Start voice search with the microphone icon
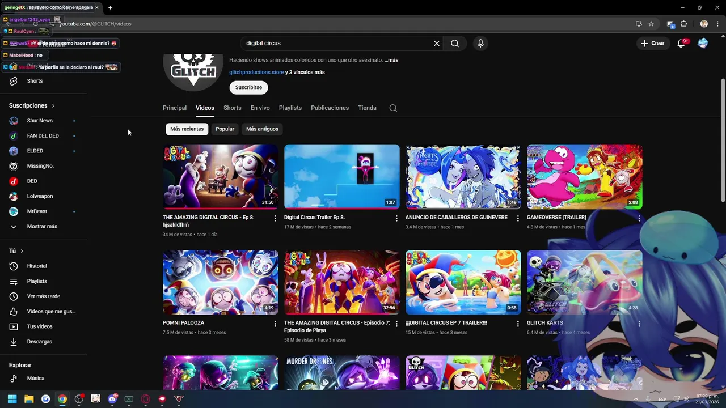Viewport: 726px width, 408px height. coord(480,43)
